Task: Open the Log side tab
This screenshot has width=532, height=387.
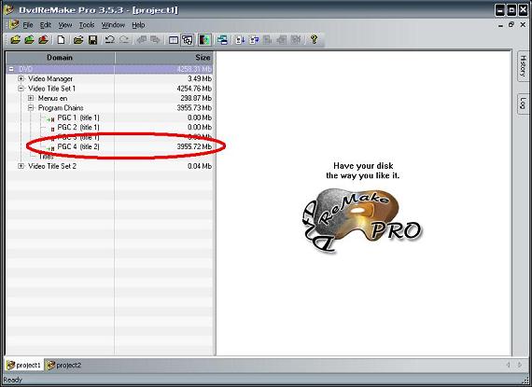Action: [524, 104]
